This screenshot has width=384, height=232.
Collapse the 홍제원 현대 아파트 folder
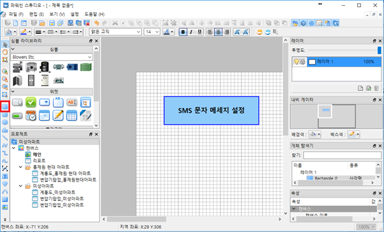21,167
